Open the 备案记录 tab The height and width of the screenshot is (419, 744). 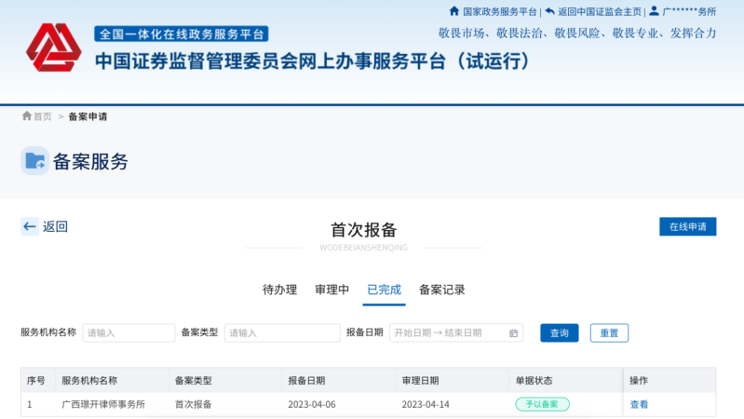(442, 290)
